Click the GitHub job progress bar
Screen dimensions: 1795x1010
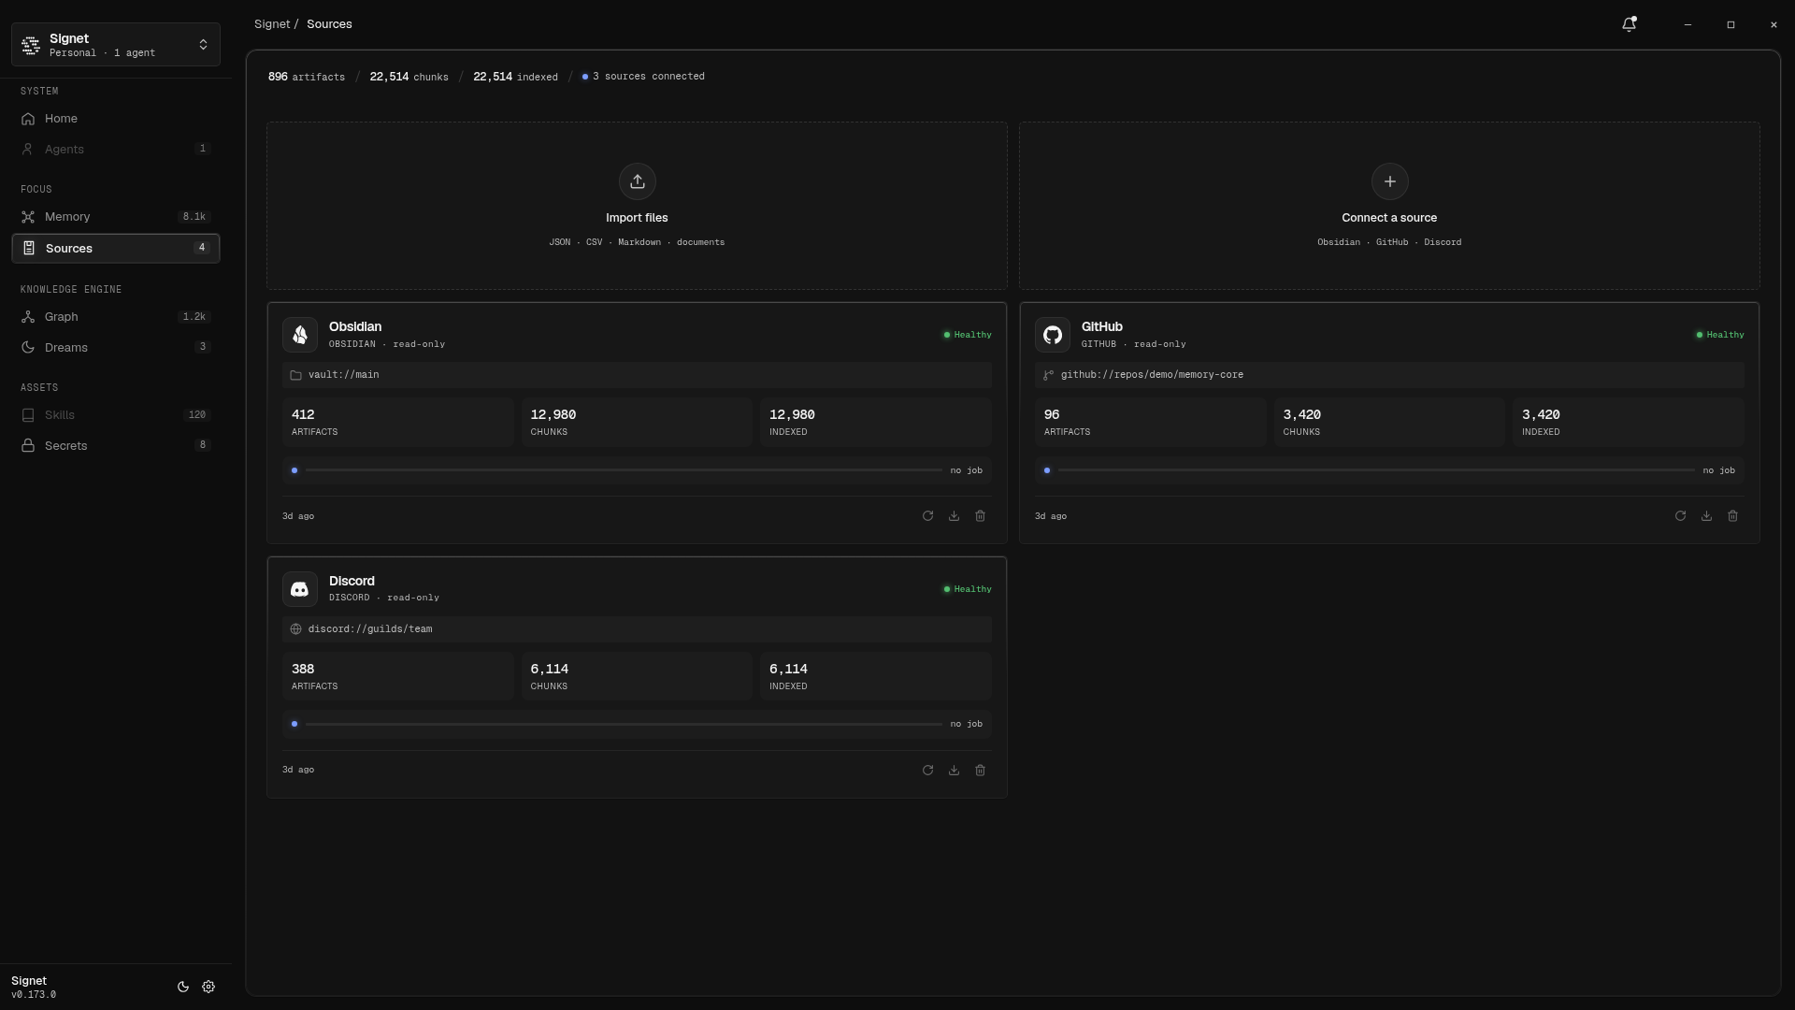[1376, 470]
